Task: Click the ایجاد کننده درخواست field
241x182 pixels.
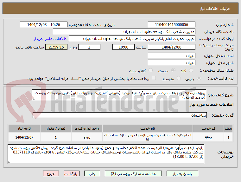Action: (132, 39)
